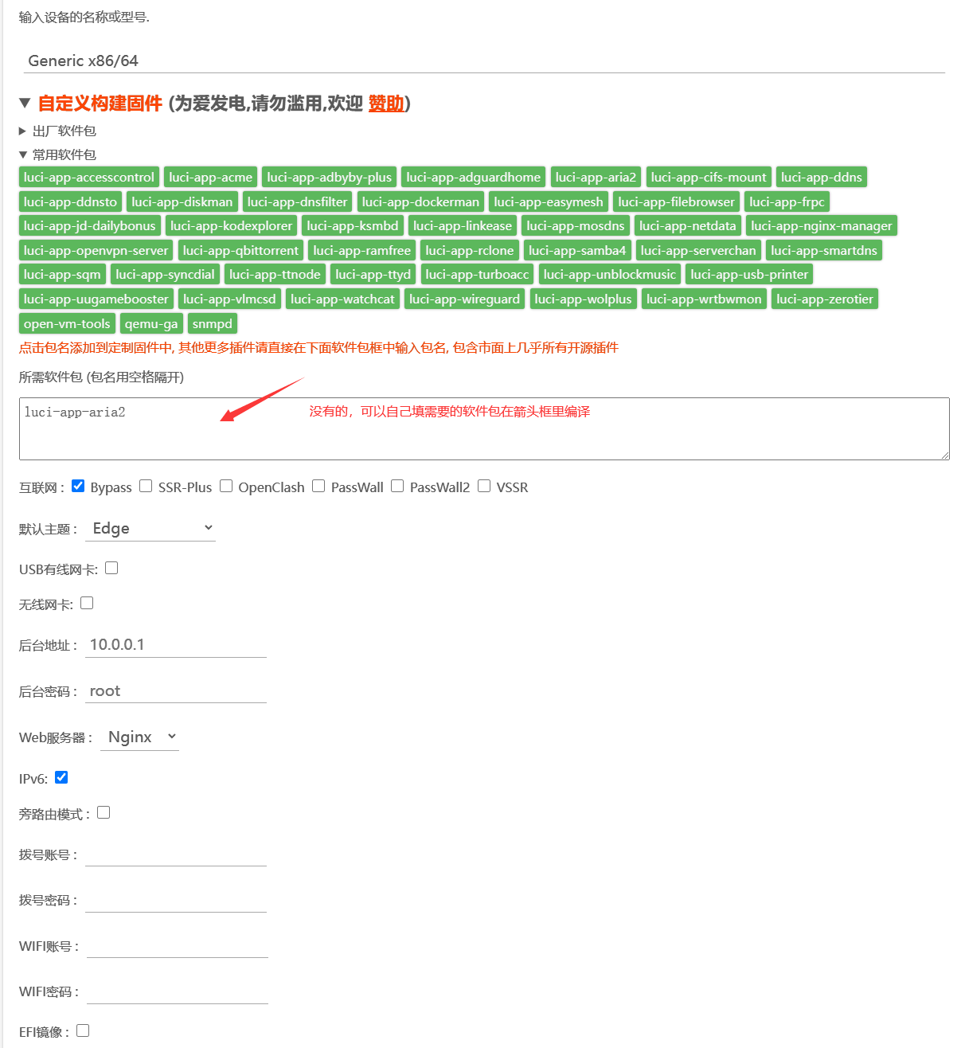961x1048 pixels.
Task: Add luci-app-cifs-mount package tag
Action: point(709,177)
